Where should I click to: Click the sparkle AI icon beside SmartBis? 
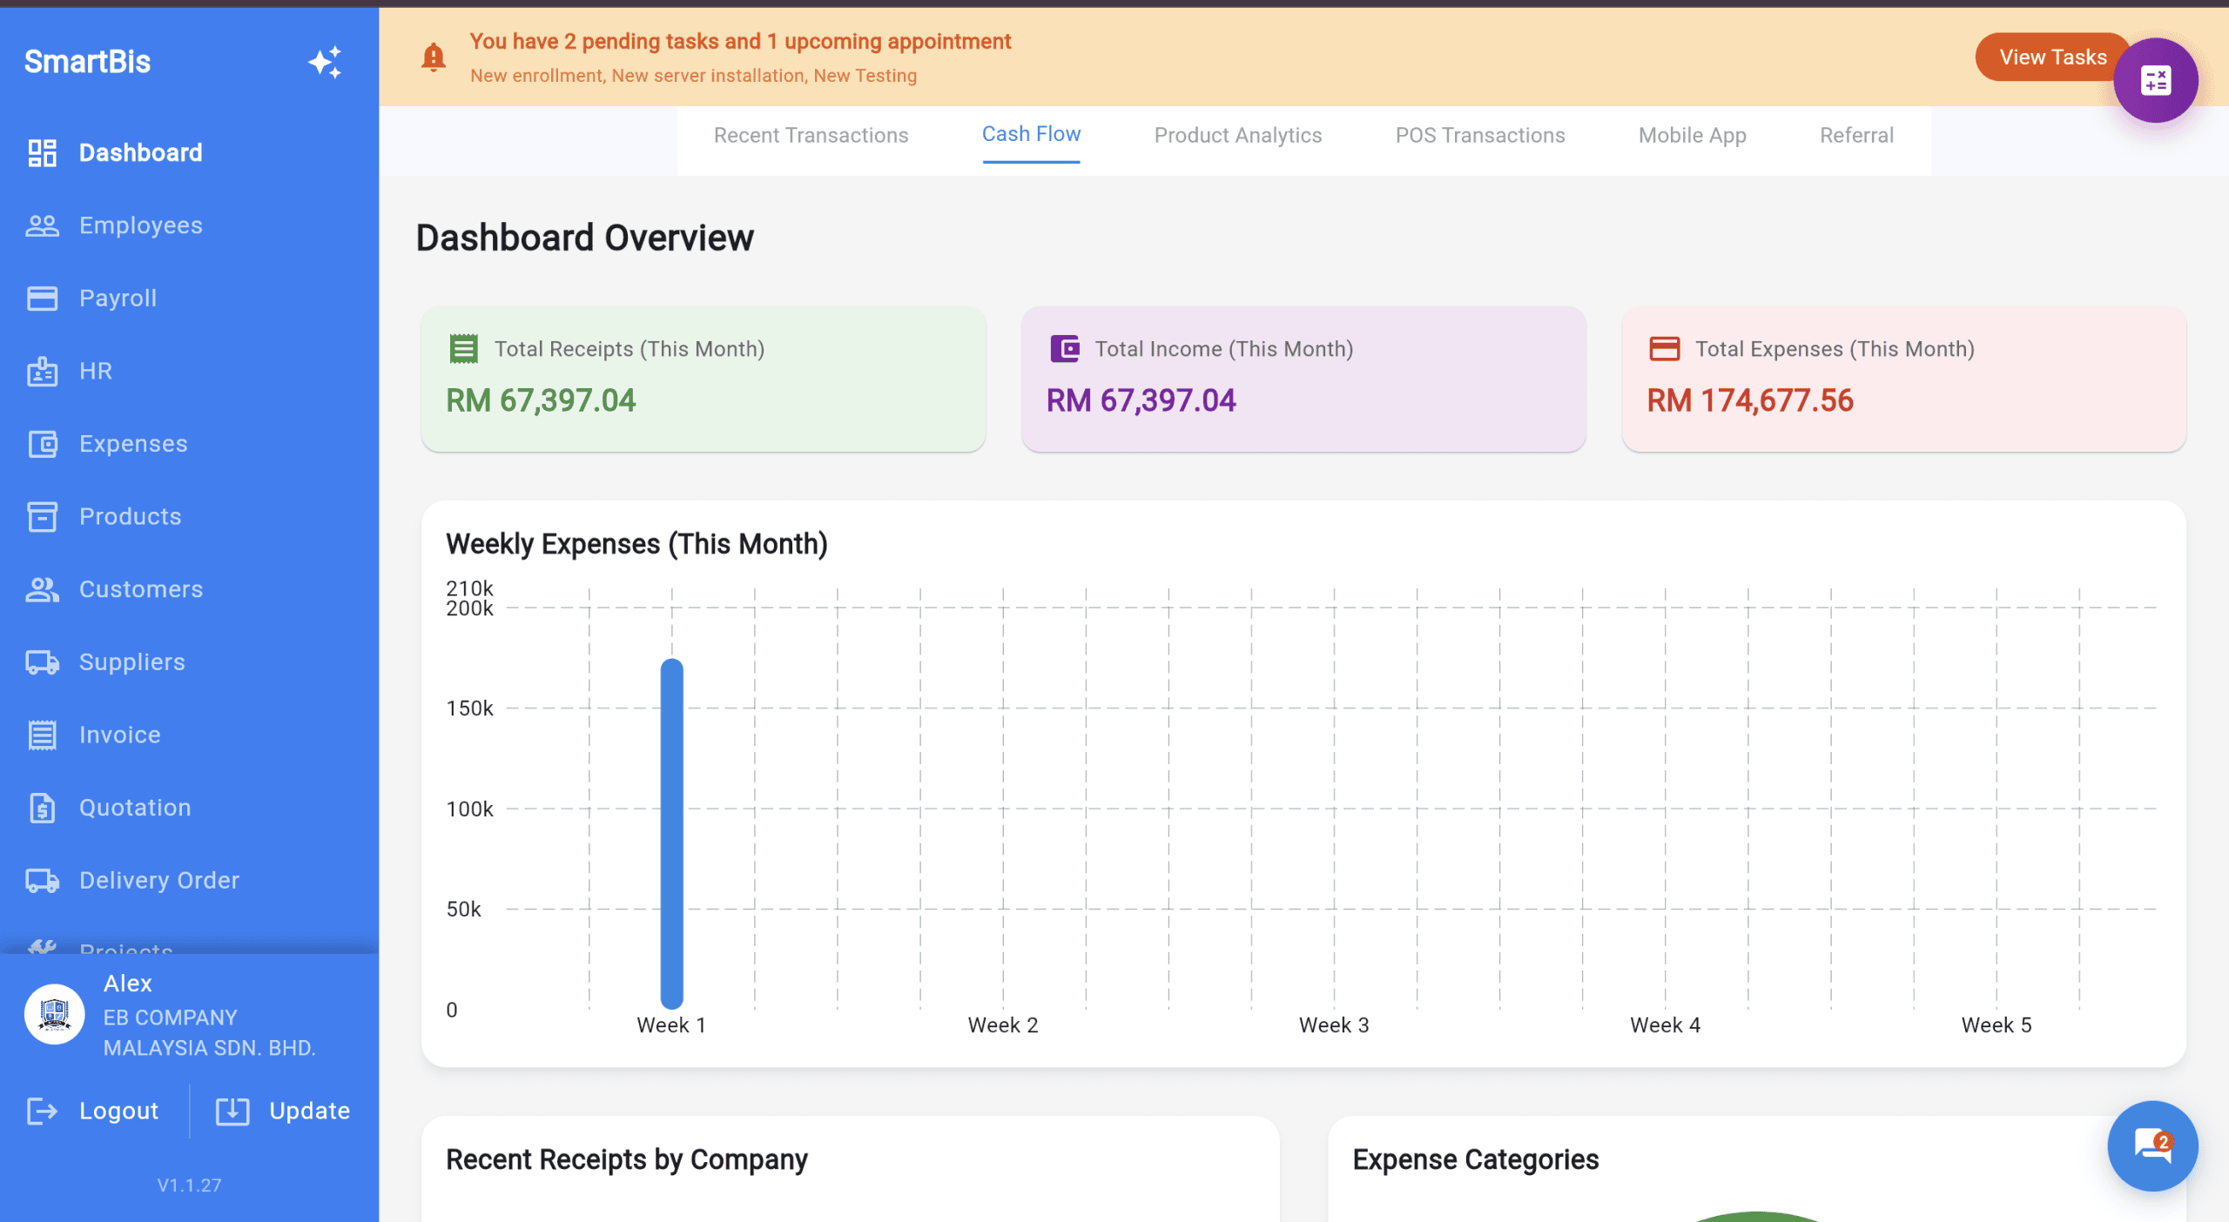pos(326,62)
